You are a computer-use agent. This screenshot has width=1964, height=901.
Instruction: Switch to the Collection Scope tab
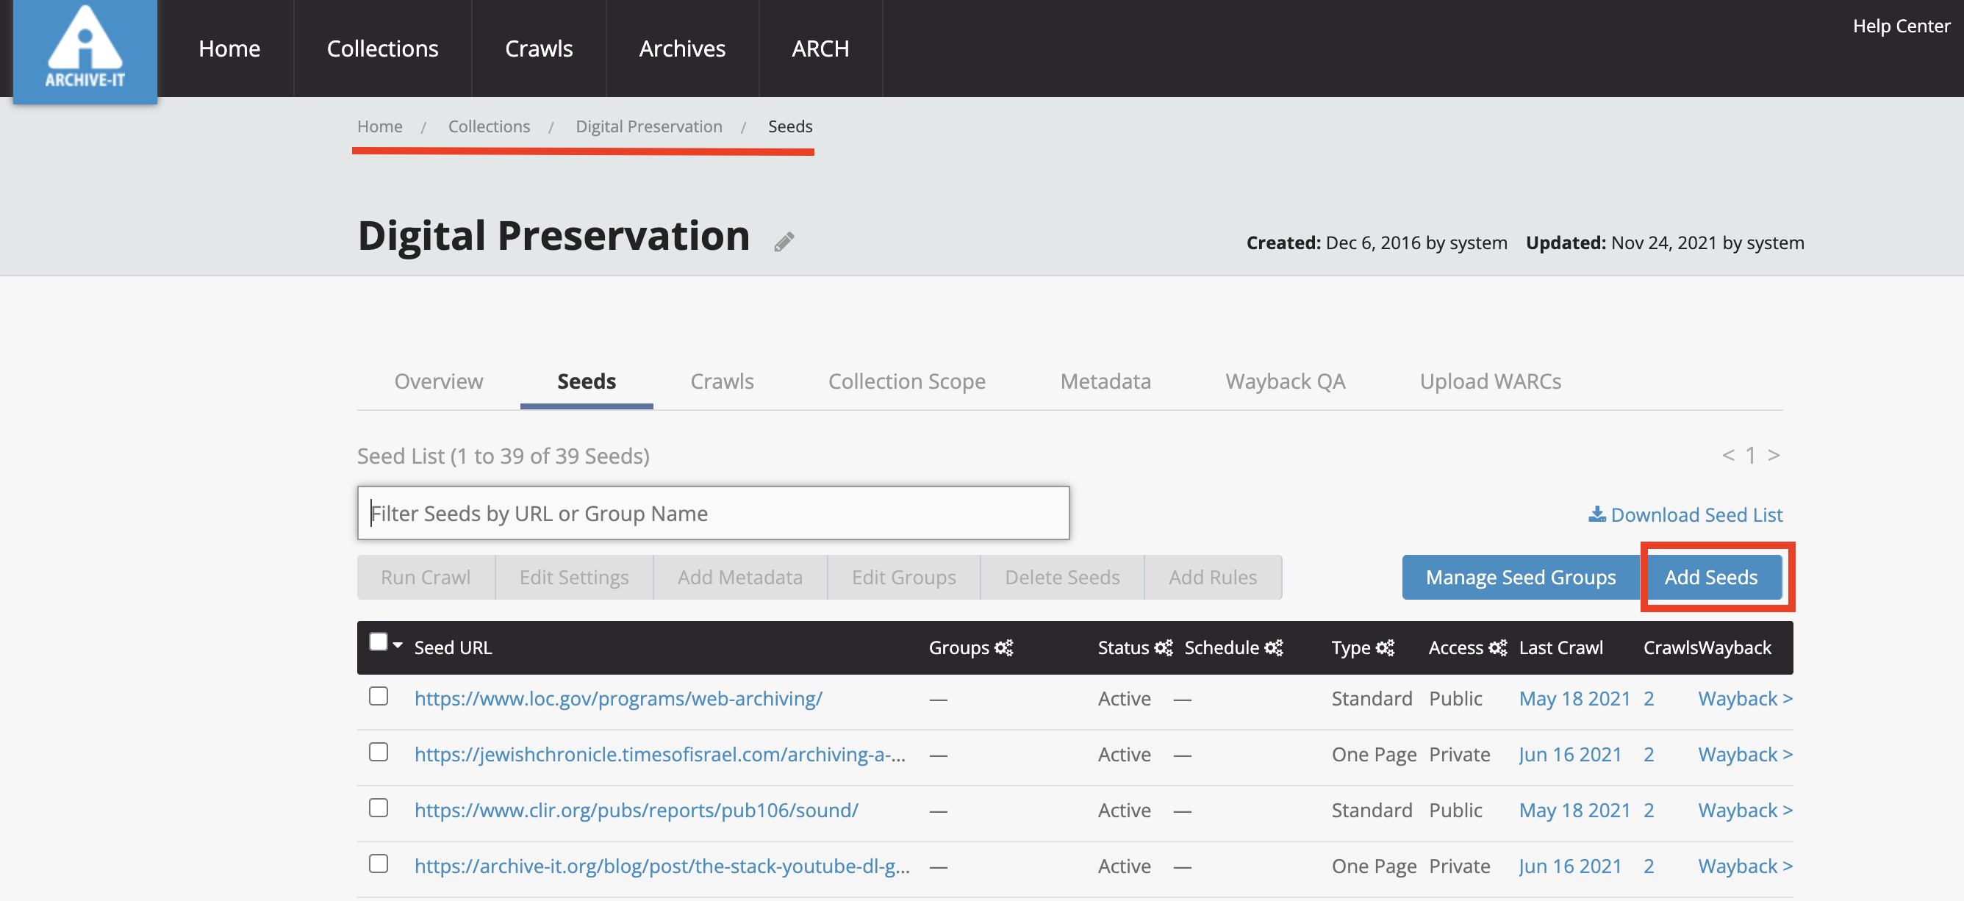point(906,381)
